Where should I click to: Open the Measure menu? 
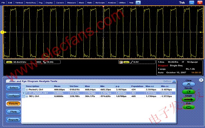(x=71, y=3)
